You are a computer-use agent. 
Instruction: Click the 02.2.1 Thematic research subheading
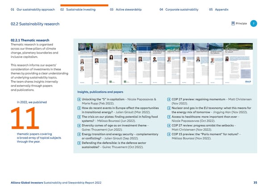click(x=30, y=40)
